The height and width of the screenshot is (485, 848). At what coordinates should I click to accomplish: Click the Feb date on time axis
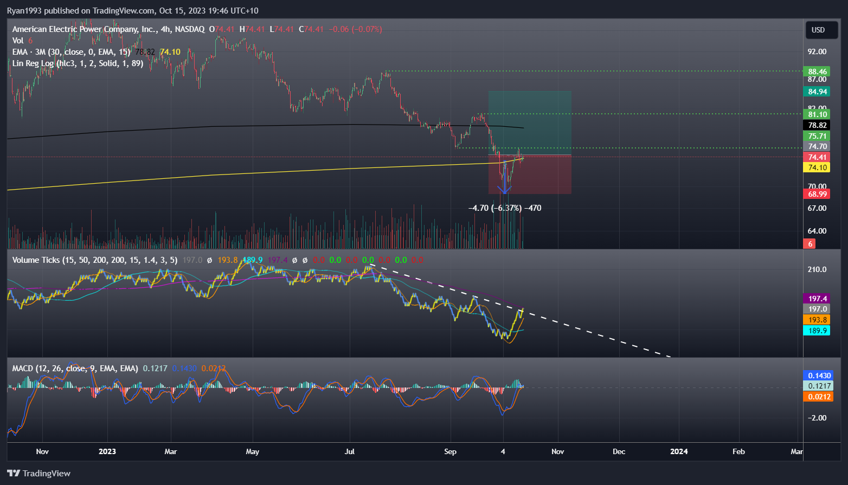pyautogui.click(x=738, y=451)
